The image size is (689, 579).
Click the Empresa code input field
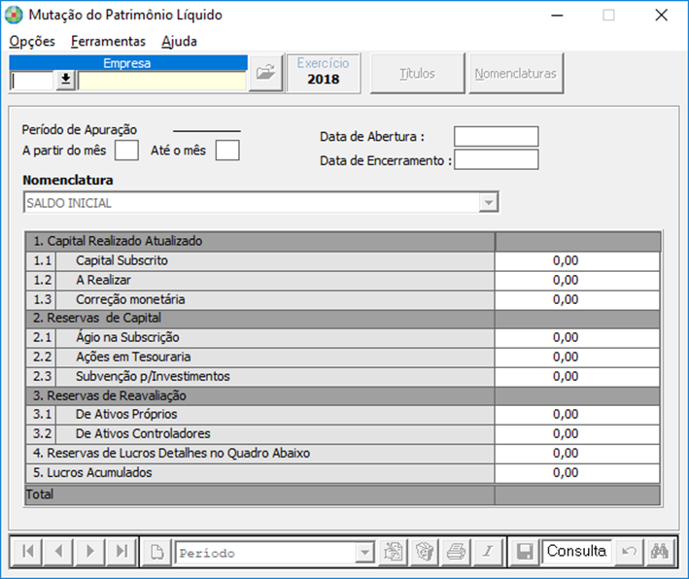32,81
